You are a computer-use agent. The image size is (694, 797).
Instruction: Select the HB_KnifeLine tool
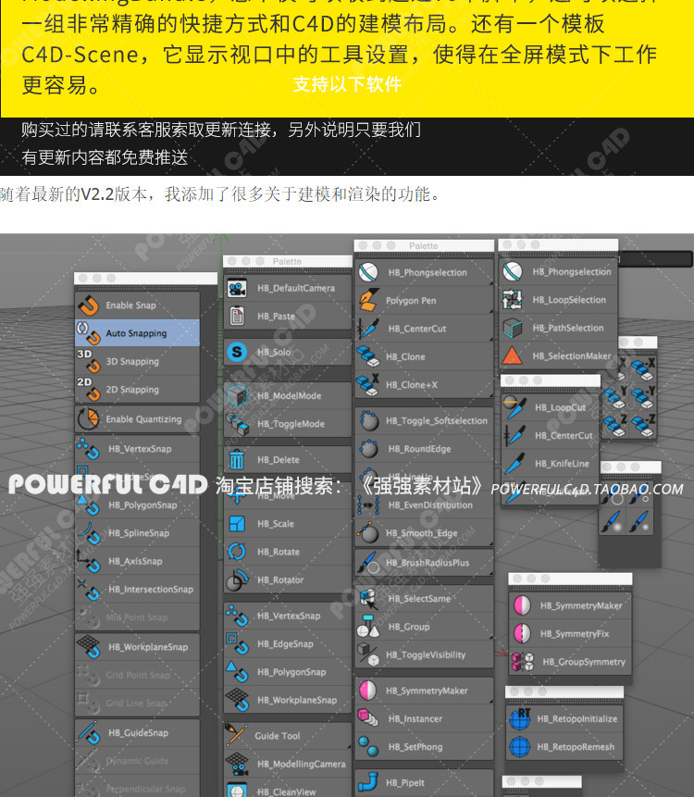551,464
